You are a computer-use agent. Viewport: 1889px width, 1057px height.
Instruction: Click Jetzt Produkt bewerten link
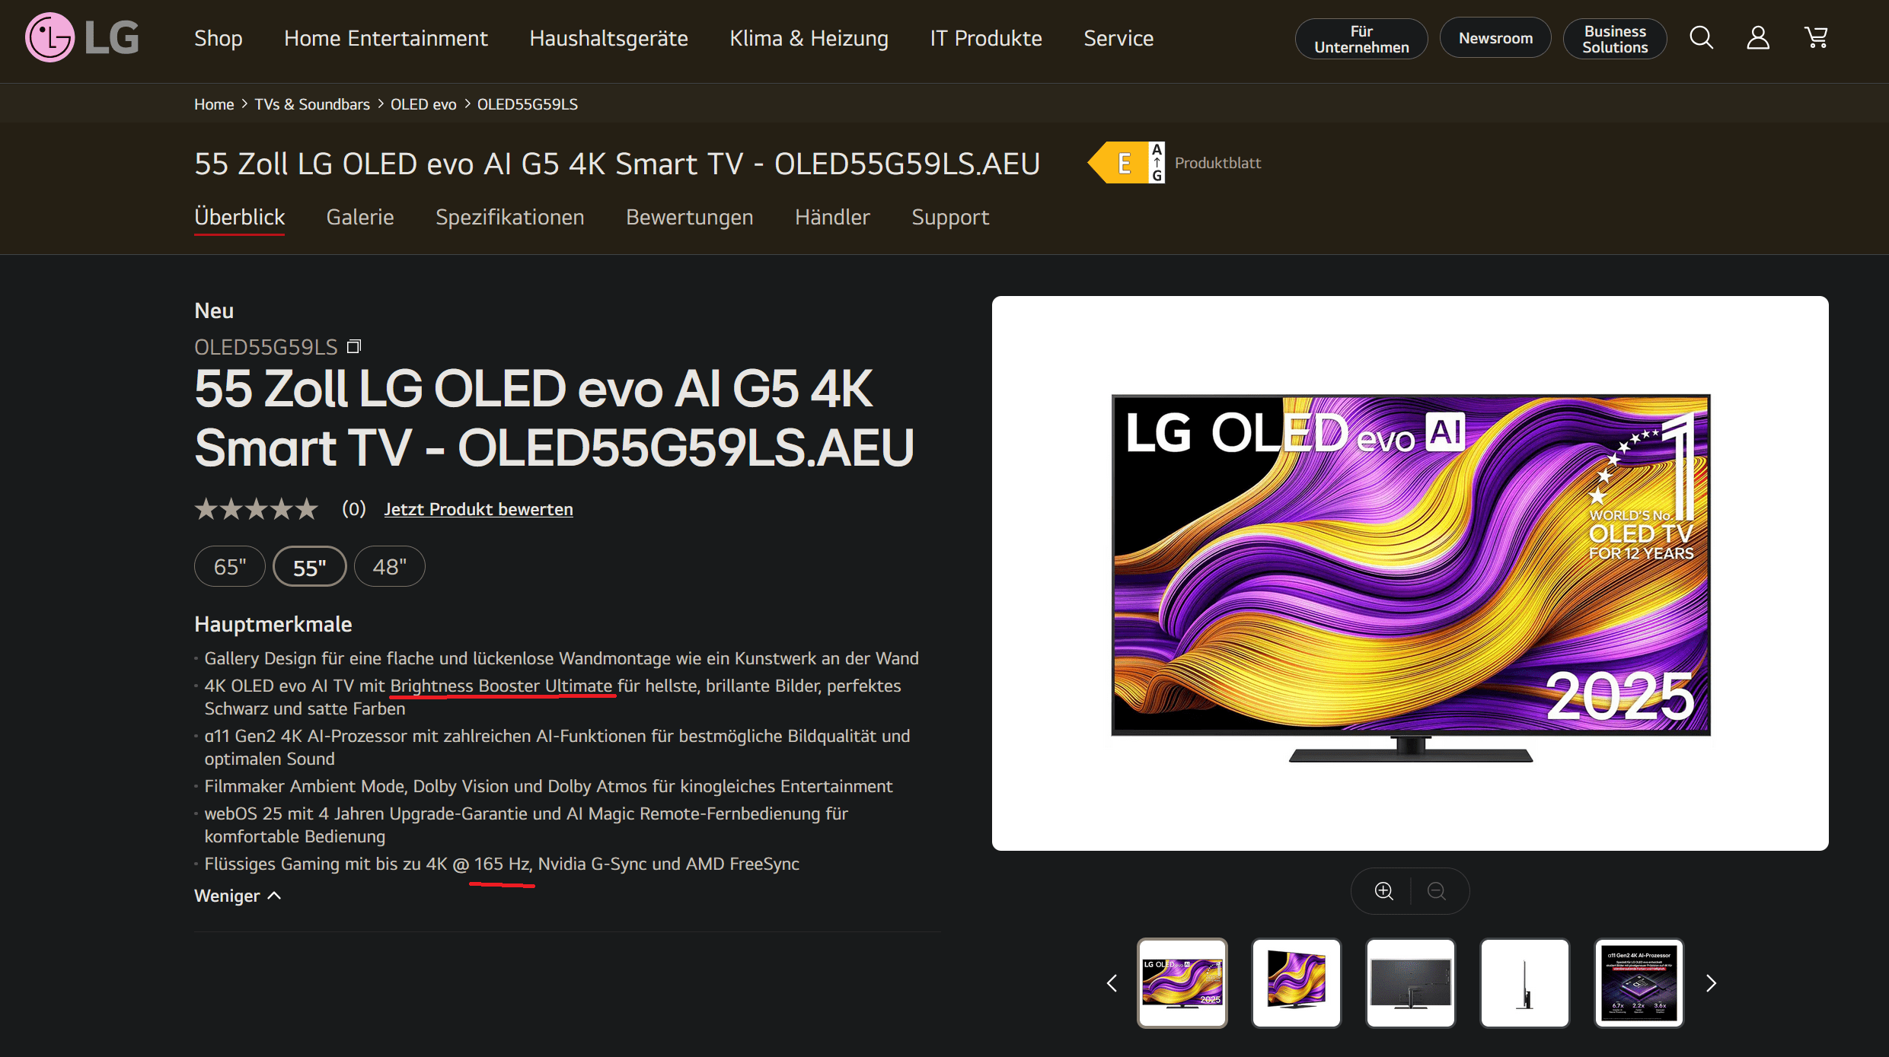pos(478,509)
